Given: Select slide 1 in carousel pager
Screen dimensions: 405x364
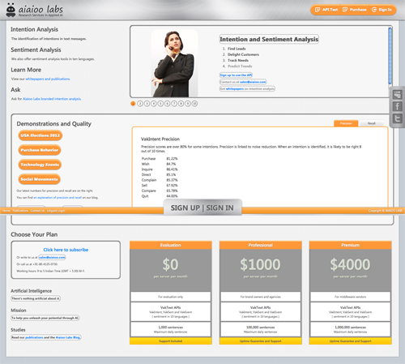Looking at the screenshot, I should tap(133, 104).
